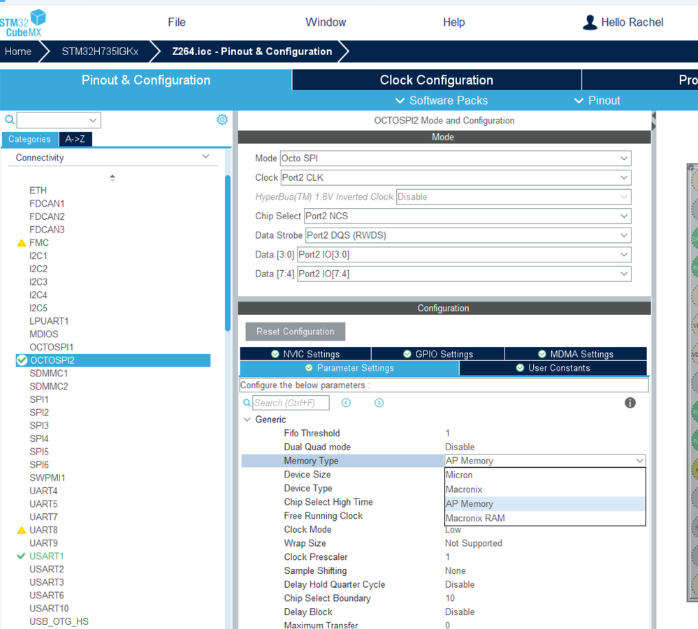This screenshot has height=629, width=698.
Task: Select USB_OTG_HS in the peripheral list
Action: pos(59,621)
